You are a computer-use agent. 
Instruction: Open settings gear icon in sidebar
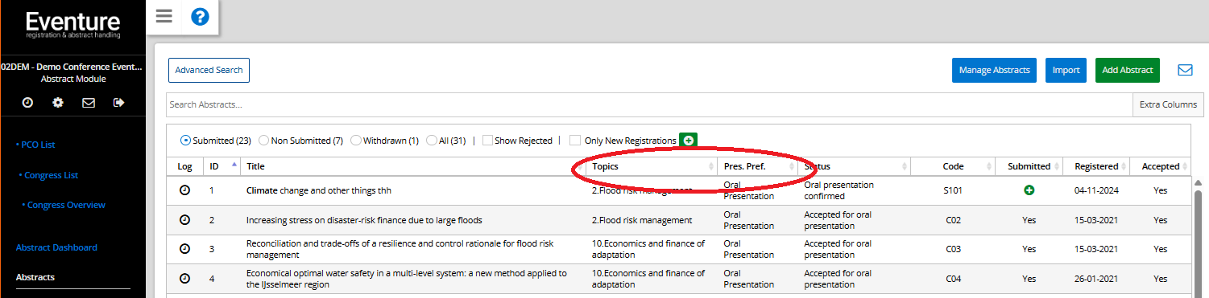[x=58, y=102]
